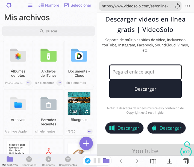Image resolution: width=194 pixels, height=167 pixels.
Task: Open the downloads arrow icon
Action: tap(169, 161)
